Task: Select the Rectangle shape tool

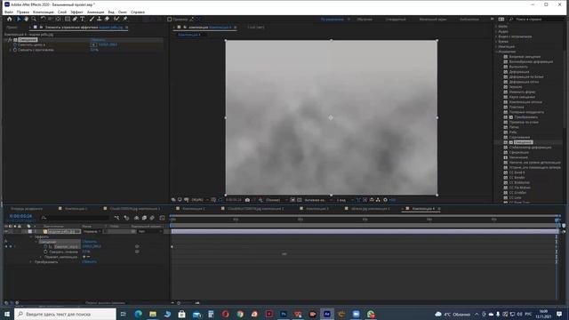Action: [x=68, y=19]
